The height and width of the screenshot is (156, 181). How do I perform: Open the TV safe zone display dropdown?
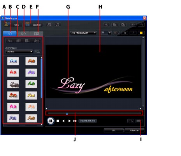pyautogui.click(x=139, y=121)
